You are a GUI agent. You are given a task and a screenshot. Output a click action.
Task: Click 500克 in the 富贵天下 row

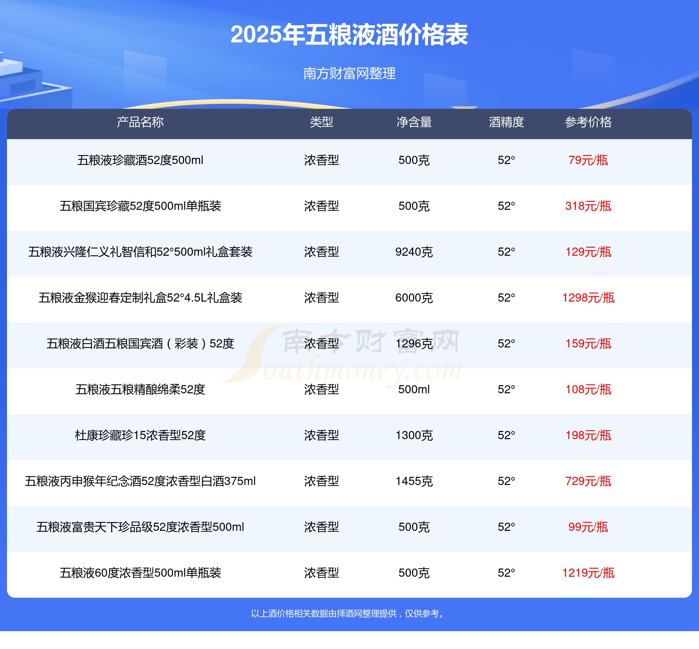414,527
